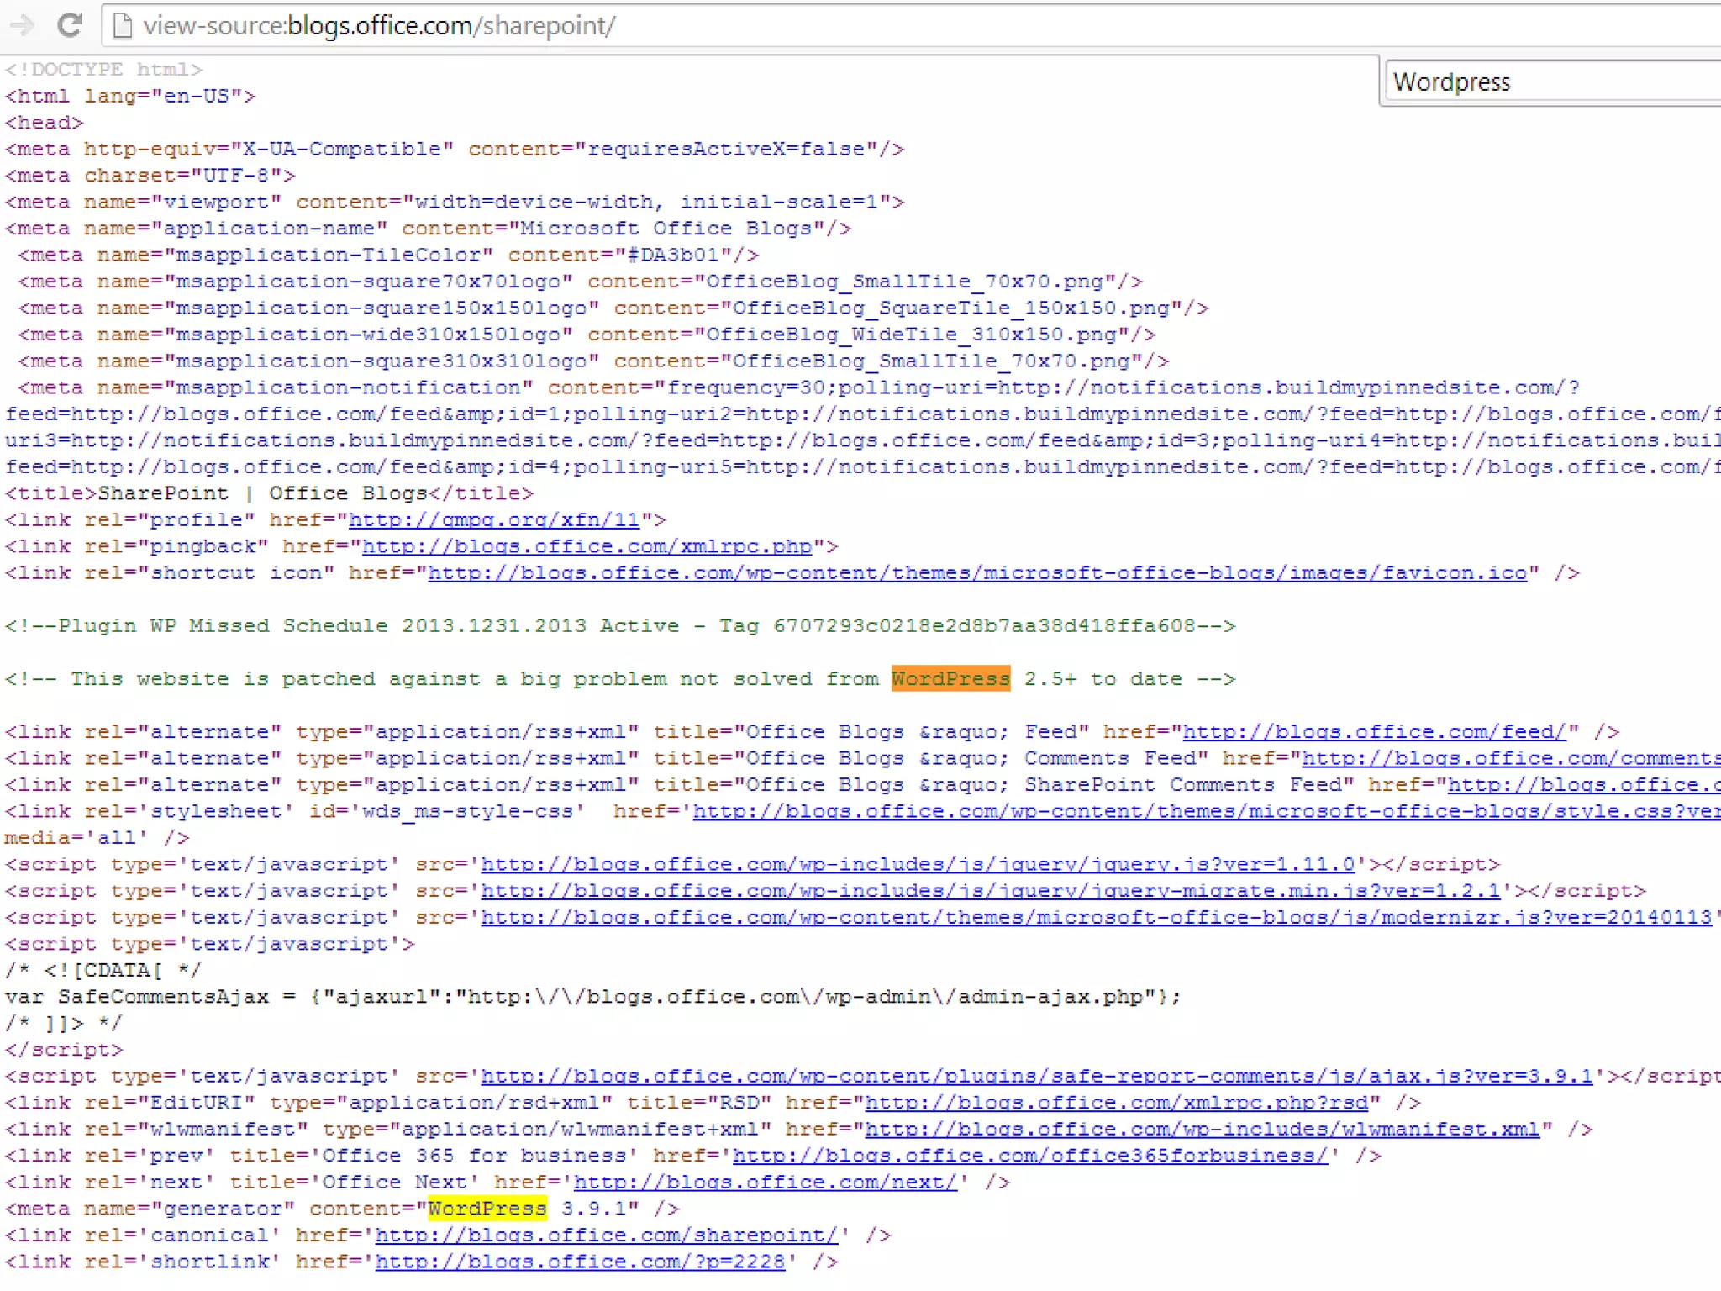The width and height of the screenshot is (1721, 1291).
Task: Open the jquery.js?ver=1.11.0 script link
Action: (x=918, y=865)
